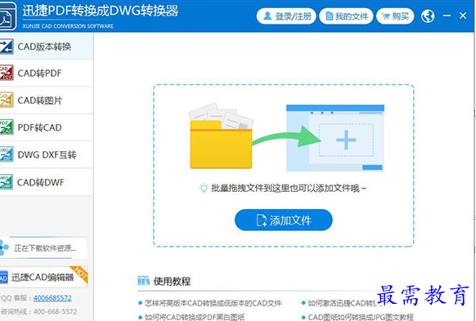Minimize the converter window

pos(447,16)
